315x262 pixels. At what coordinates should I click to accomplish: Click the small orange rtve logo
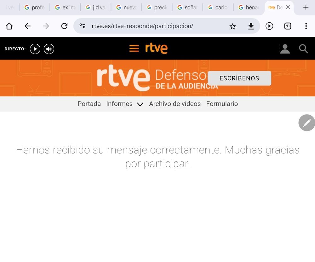[x=156, y=48]
